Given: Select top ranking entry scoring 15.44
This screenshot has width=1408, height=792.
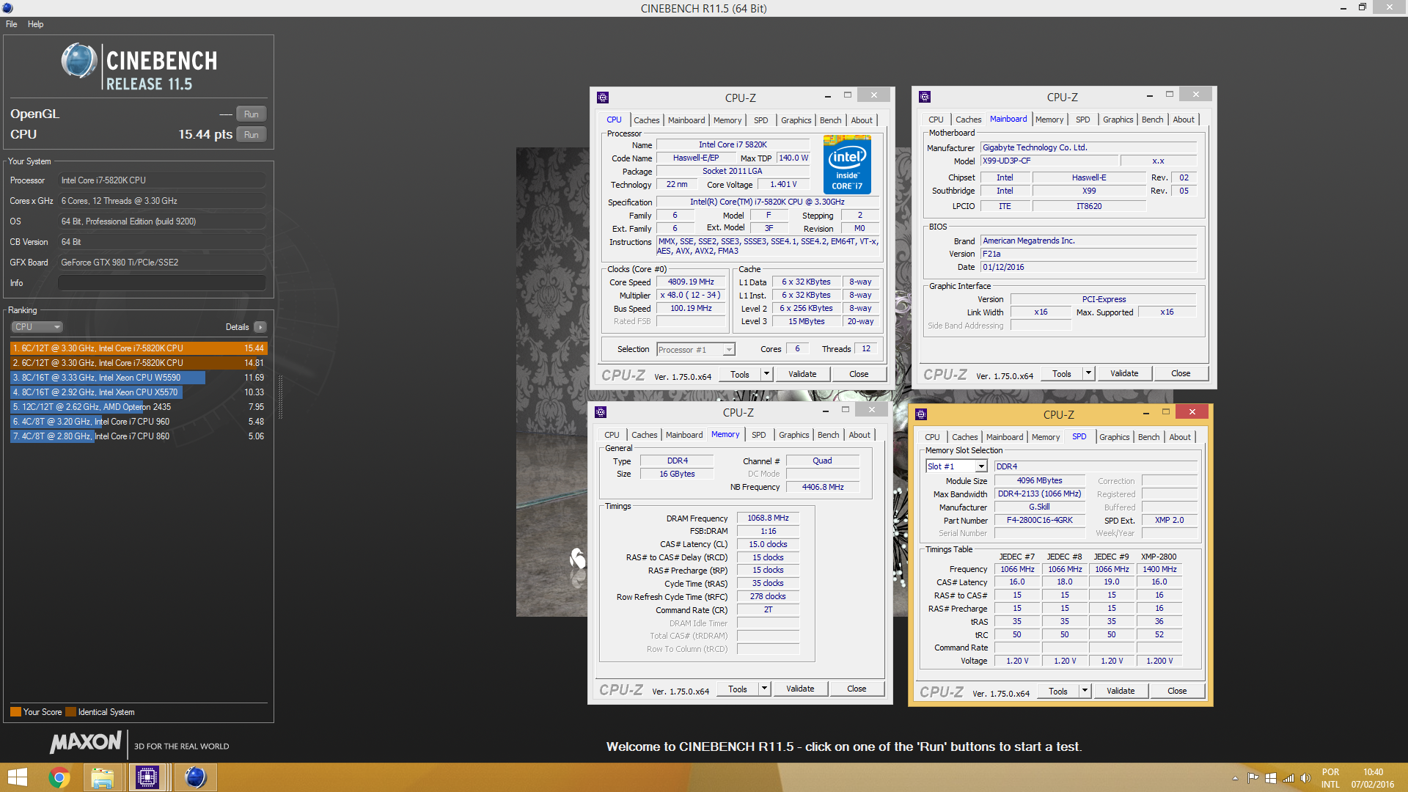Looking at the screenshot, I should pos(139,348).
